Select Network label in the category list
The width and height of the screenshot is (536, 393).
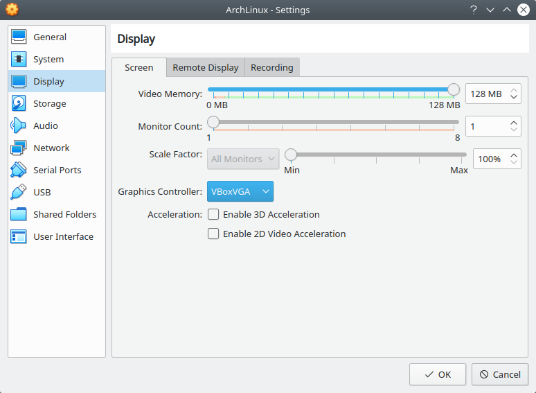pos(51,148)
